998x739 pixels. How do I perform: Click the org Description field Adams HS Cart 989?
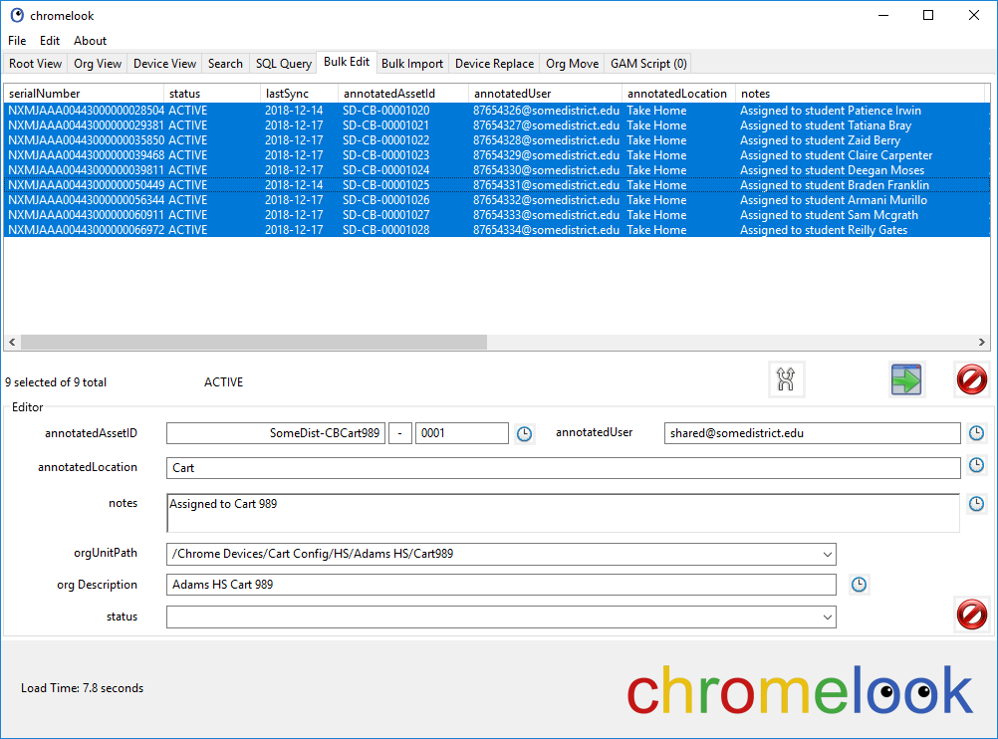[501, 585]
